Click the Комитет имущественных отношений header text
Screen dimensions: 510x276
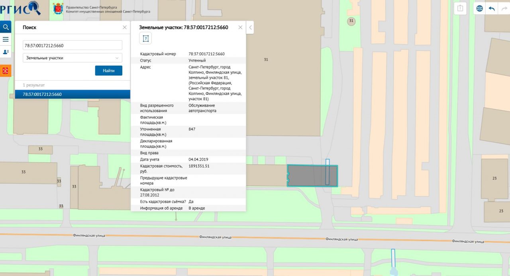[x=108, y=12]
